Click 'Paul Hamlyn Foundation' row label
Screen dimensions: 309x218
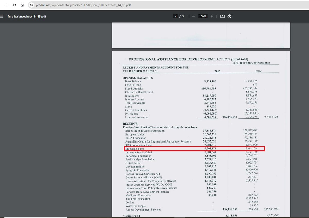140,159
